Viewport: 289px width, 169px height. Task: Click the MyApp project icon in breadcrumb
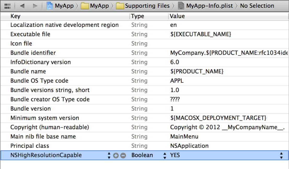coord(50,6)
